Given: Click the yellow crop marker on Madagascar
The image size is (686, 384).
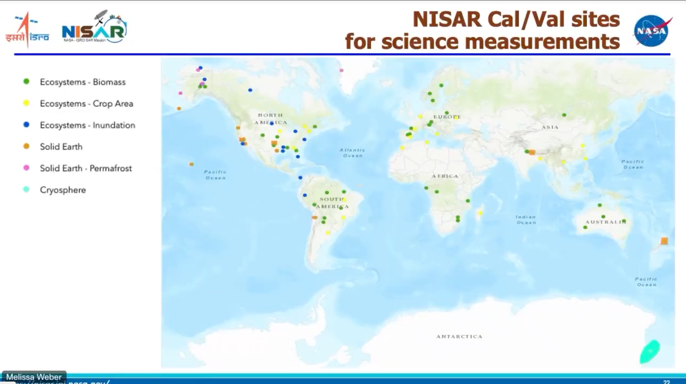Looking at the screenshot, I should [480, 213].
